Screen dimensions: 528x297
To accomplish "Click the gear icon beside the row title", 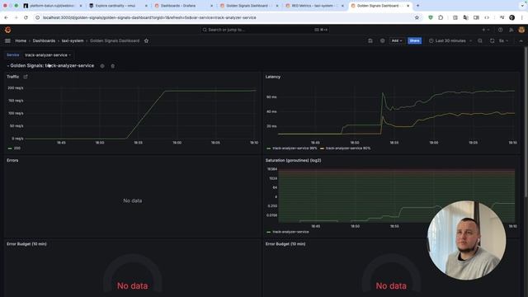I will click(102, 66).
